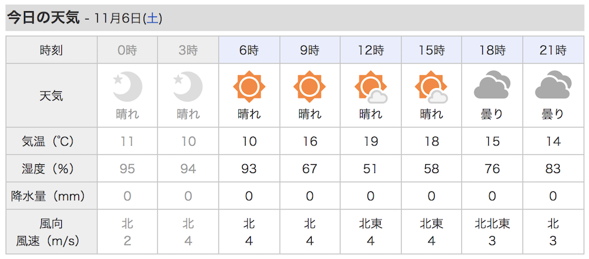Select the sunny icon for 9時

pyautogui.click(x=310, y=87)
